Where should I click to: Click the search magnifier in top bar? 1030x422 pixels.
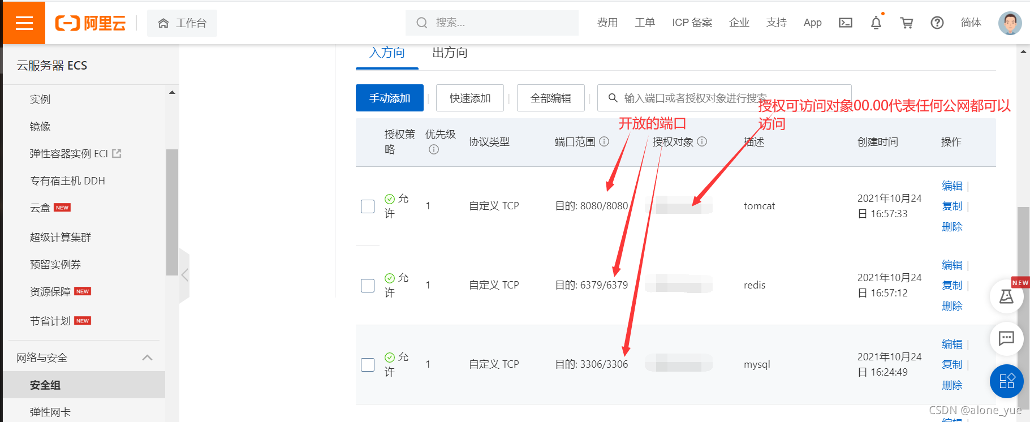422,23
